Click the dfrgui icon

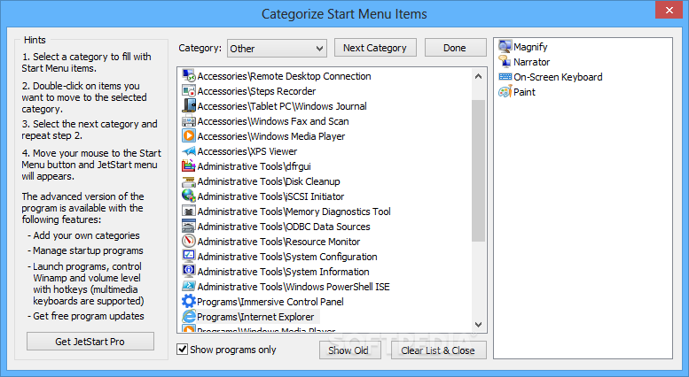click(189, 165)
